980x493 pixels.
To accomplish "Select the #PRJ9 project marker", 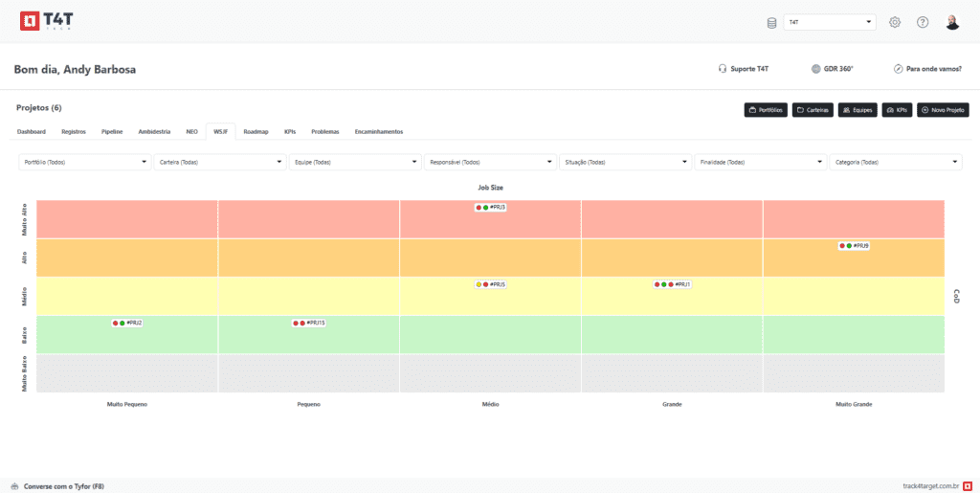I will (855, 246).
